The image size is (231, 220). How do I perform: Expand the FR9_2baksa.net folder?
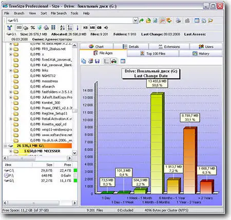(11, 49)
